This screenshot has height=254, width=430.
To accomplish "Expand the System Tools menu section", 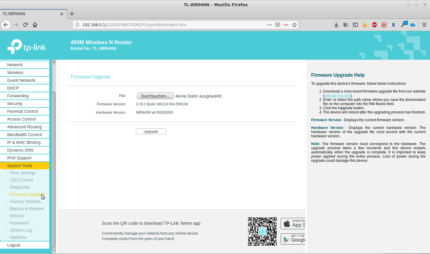I will point(20,166).
